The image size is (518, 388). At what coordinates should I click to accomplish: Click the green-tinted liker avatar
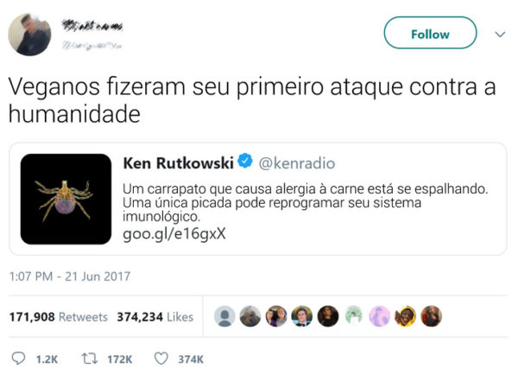[353, 316]
